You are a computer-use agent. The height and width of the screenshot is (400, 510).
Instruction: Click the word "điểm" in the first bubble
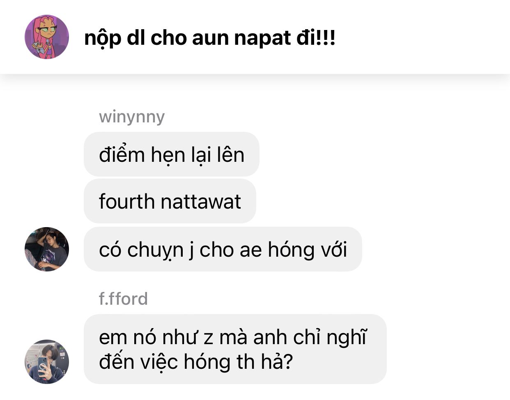click(122, 155)
